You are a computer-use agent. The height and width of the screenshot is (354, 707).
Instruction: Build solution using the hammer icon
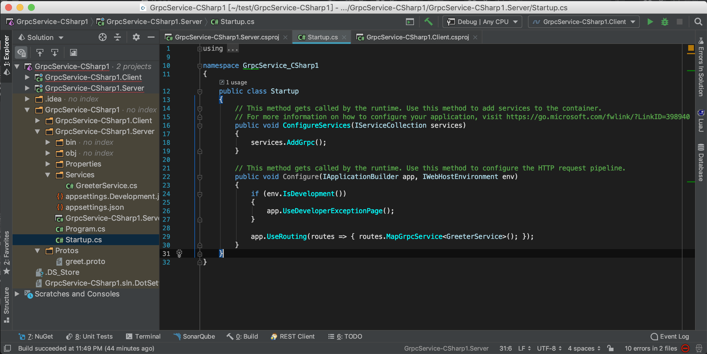coord(428,22)
